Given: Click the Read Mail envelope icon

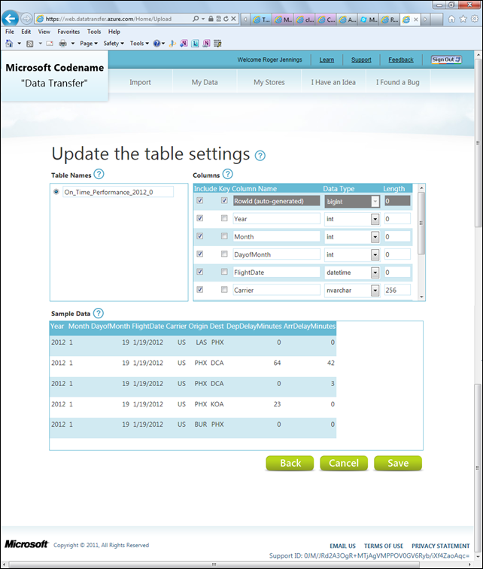Looking at the screenshot, I should pyautogui.click(x=50, y=44).
